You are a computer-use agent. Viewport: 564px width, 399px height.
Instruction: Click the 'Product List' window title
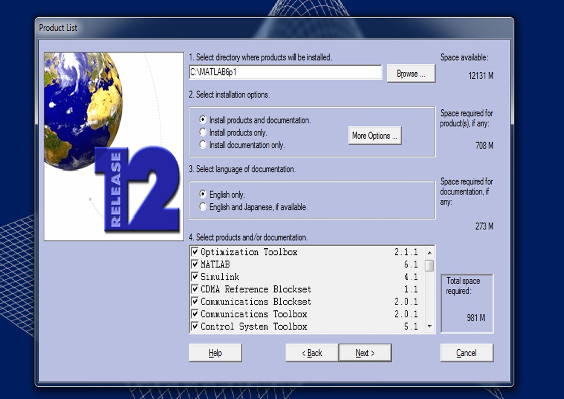58,28
